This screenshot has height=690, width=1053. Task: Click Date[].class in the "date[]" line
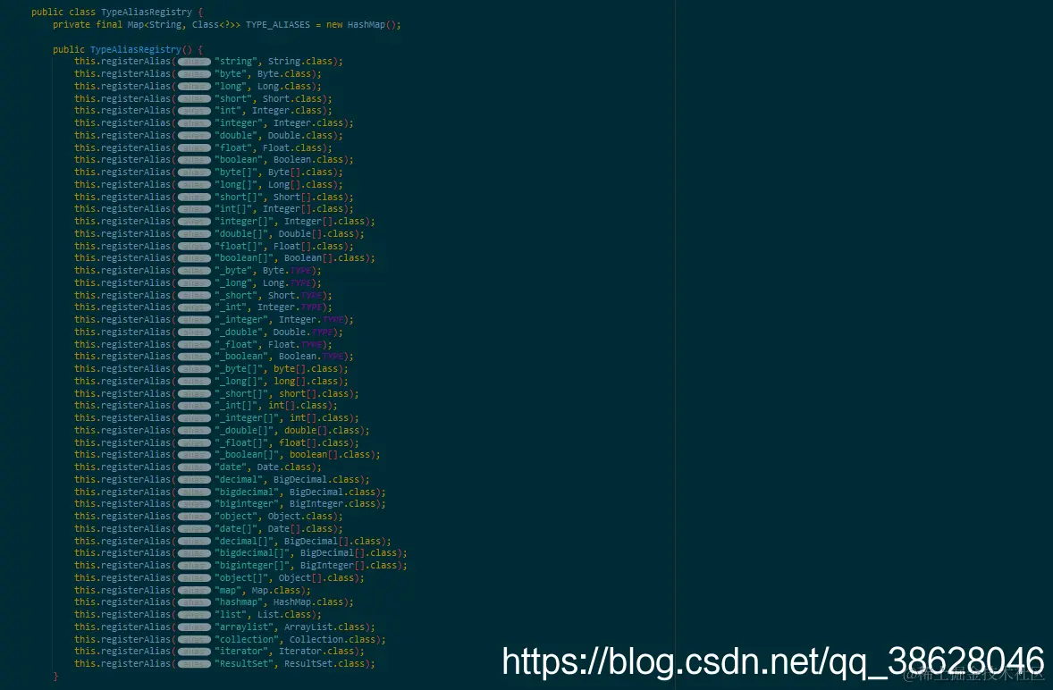299,529
